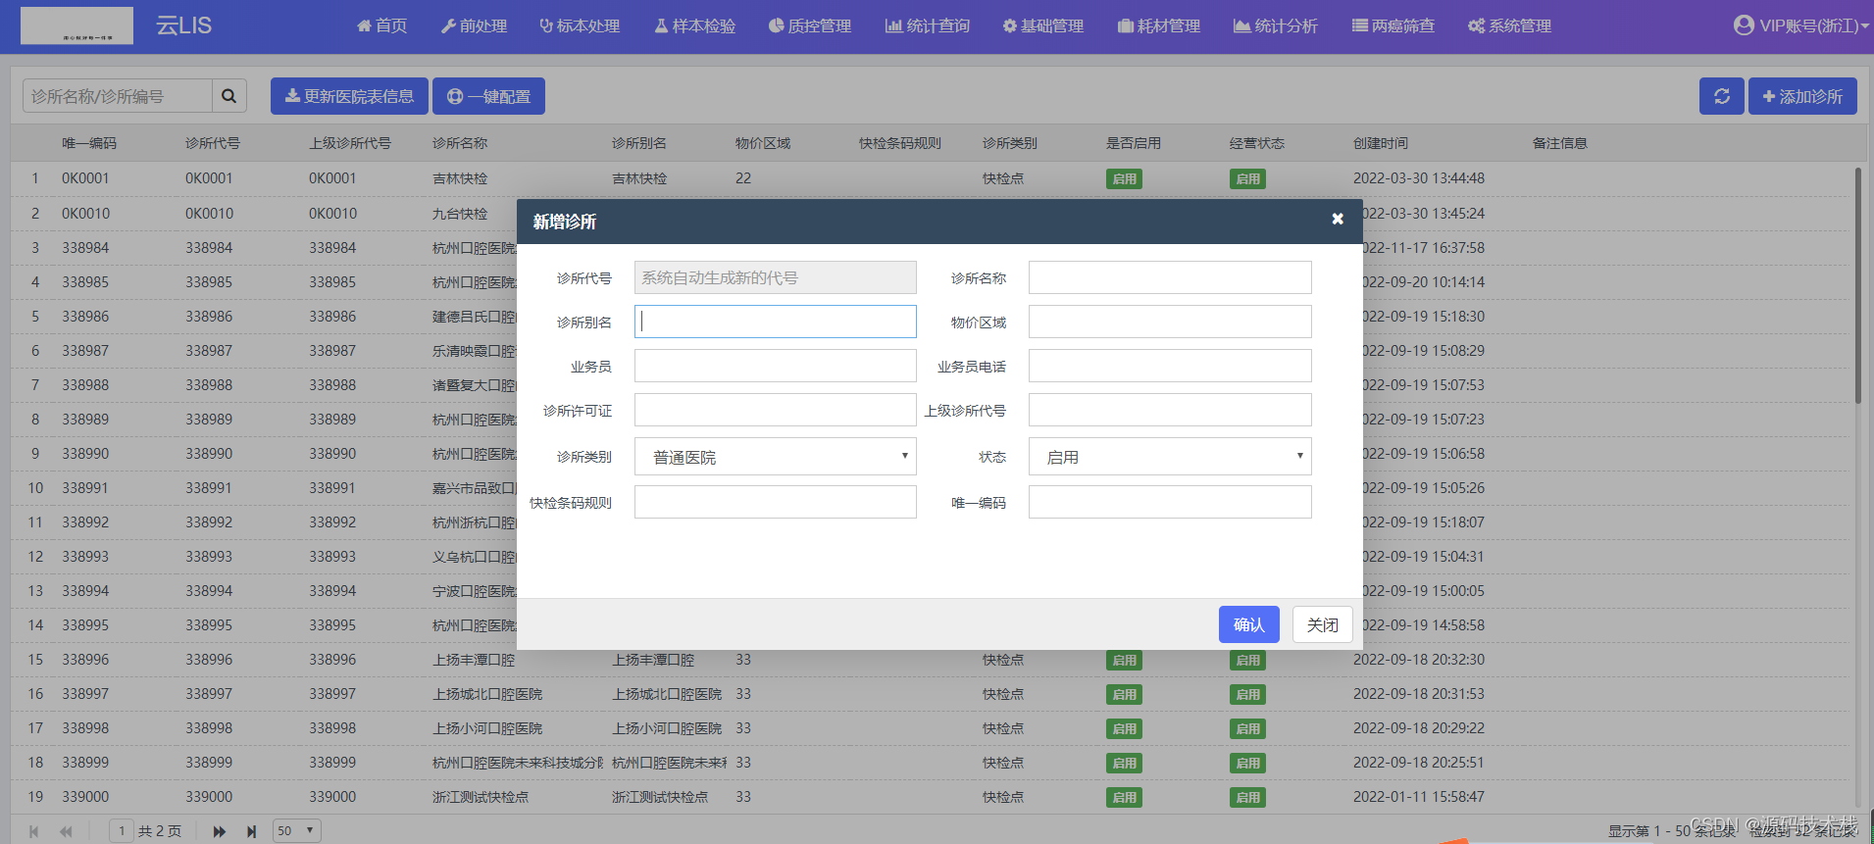Open VIP账号(浙江) user dropdown
This screenshot has height=844, width=1874.
(1801, 25)
